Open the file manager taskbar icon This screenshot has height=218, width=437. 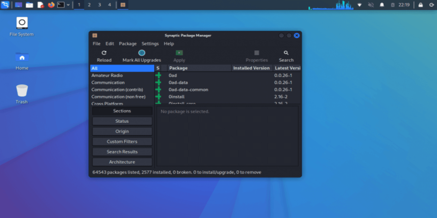point(29,5)
